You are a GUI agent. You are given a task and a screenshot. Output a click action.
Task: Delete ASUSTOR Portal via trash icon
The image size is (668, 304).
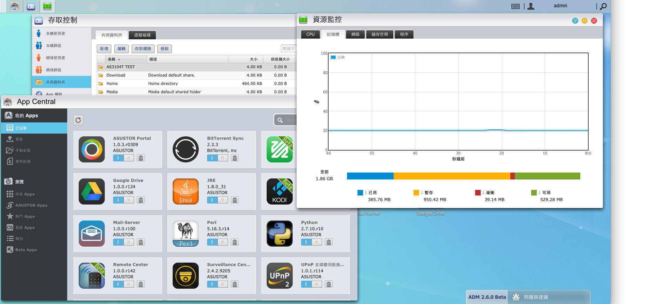pos(141,158)
